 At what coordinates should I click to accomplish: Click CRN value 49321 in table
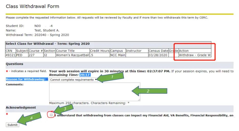click(10, 55)
